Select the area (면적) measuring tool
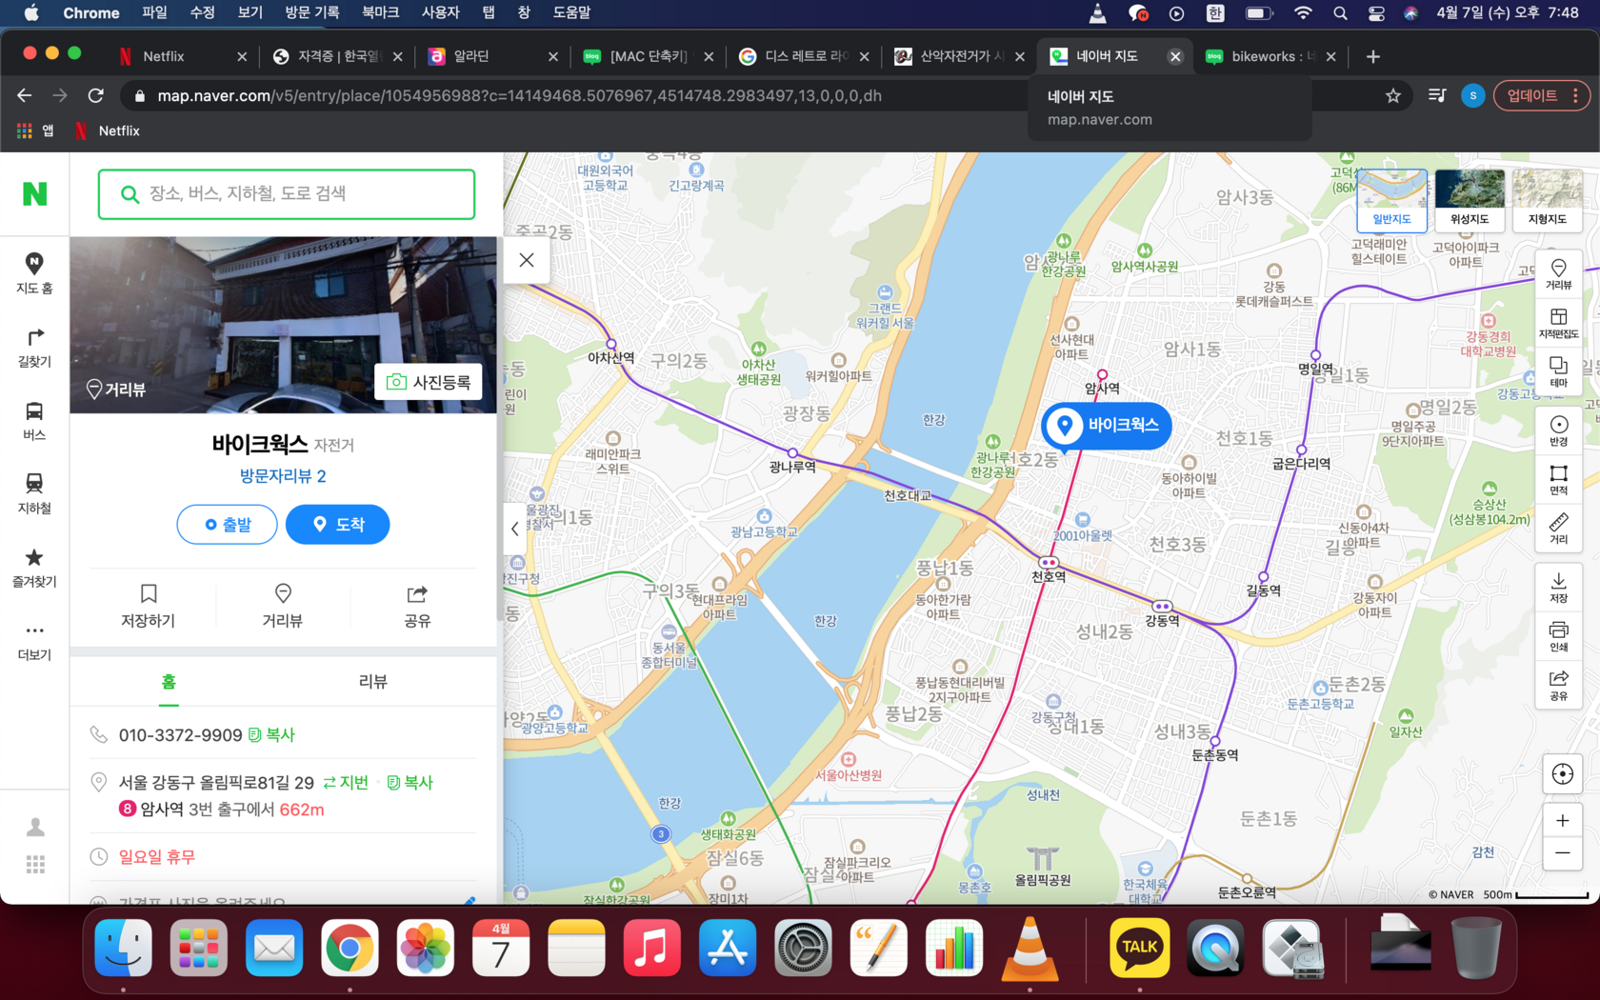 click(x=1559, y=479)
